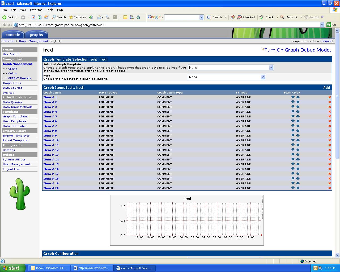
Task: Click the Home icon in toolbar
Action: click(x=46, y=17)
